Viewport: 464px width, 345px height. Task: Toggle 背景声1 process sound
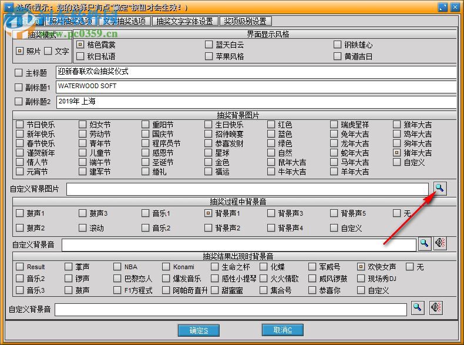[x=209, y=213]
